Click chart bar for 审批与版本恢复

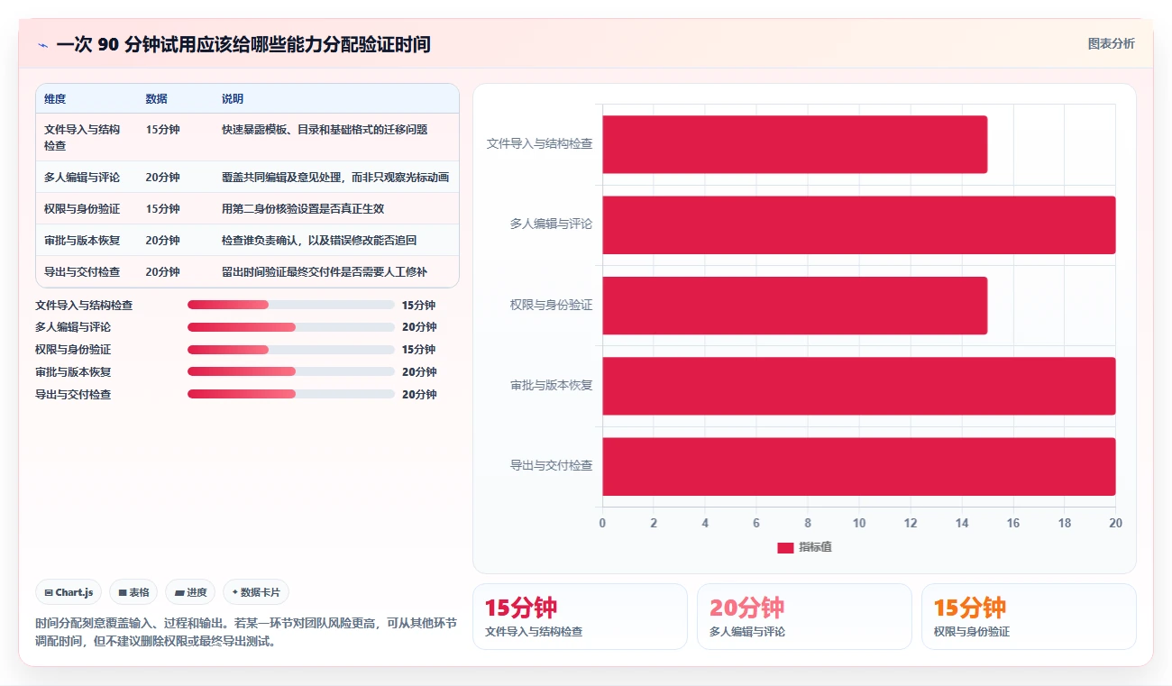tap(859, 386)
